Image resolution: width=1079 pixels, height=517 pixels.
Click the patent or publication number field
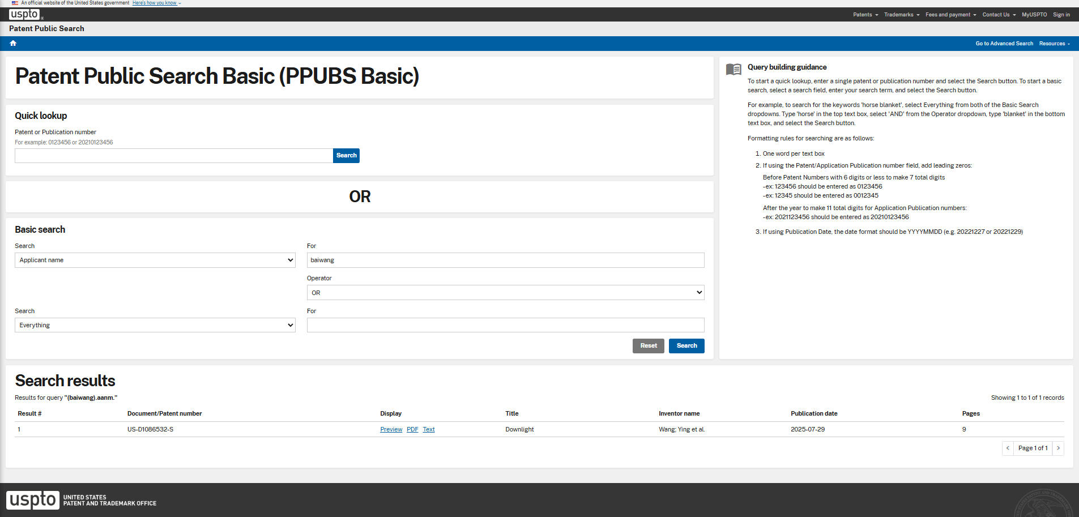pos(173,156)
